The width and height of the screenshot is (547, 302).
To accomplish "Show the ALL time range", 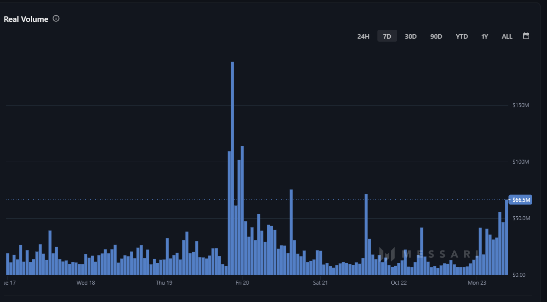I will (507, 36).
